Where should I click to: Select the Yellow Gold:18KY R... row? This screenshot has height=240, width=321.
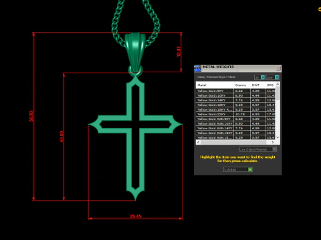tap(235, 109)
